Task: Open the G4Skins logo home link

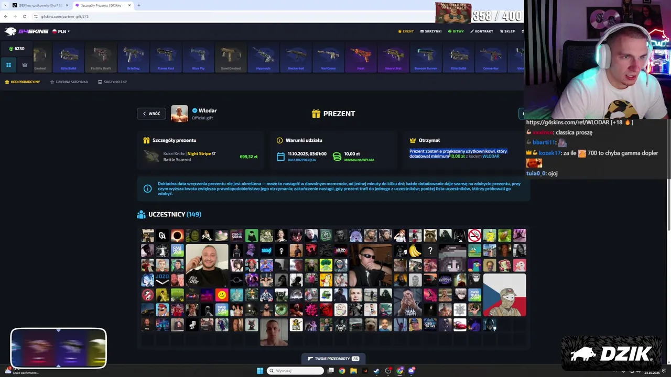Action: [x=26, y=31]
